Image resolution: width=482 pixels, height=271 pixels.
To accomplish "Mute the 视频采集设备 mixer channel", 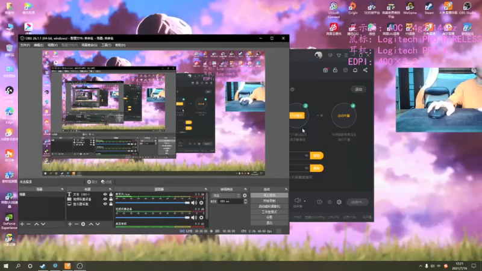I will 194,217.
